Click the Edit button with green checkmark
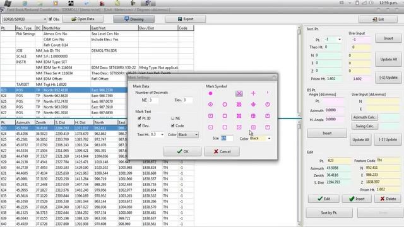 [x=324, y=199]
